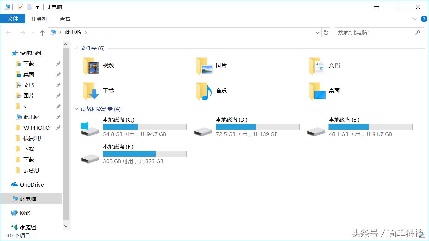
Task: Toggle the ribbon with the collapse chevron
Action: pyautogui.click(x=415, y=19)
